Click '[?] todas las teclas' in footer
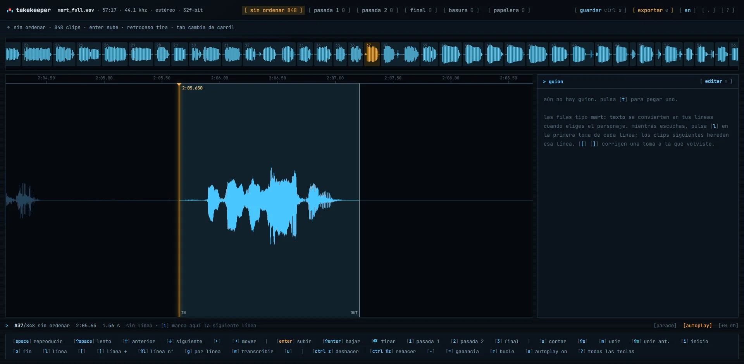Image resolution: width=744 pixels, height=364 pixels. [606, 351]
